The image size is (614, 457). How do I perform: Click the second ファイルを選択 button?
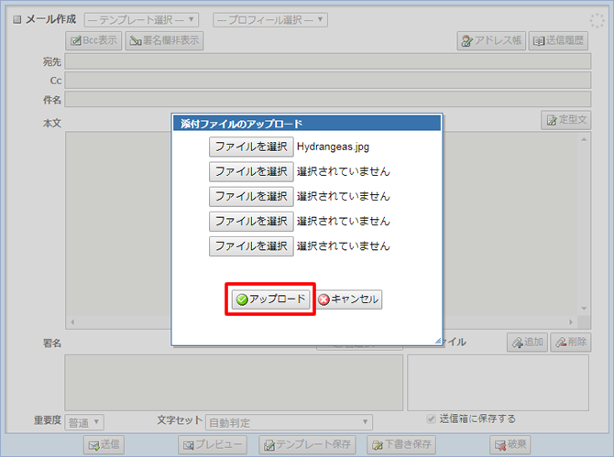[251, 171]
